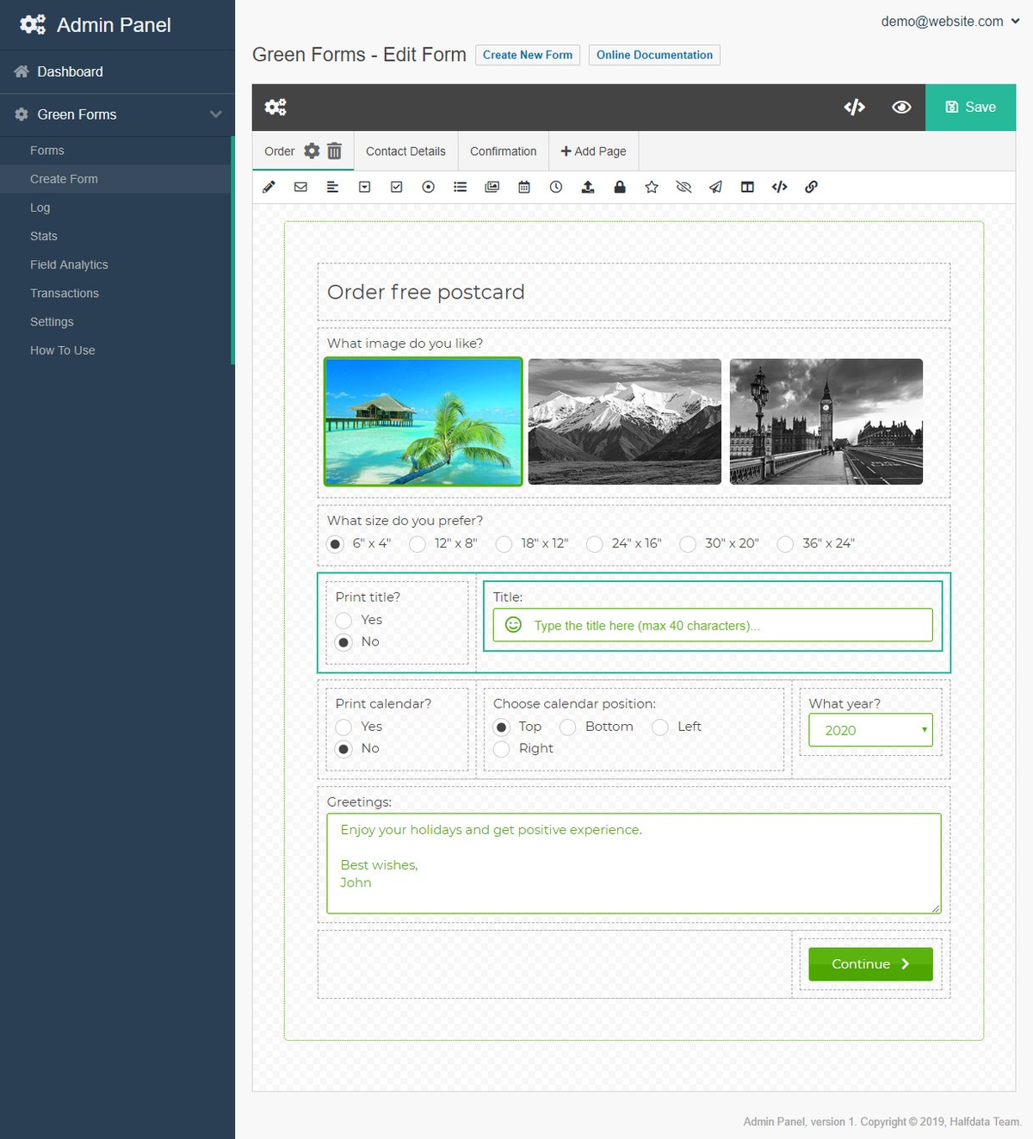This screenshot has height=1139, width=1033.
Task: Add a time picker clock element
Action: [x=556, y=187]
